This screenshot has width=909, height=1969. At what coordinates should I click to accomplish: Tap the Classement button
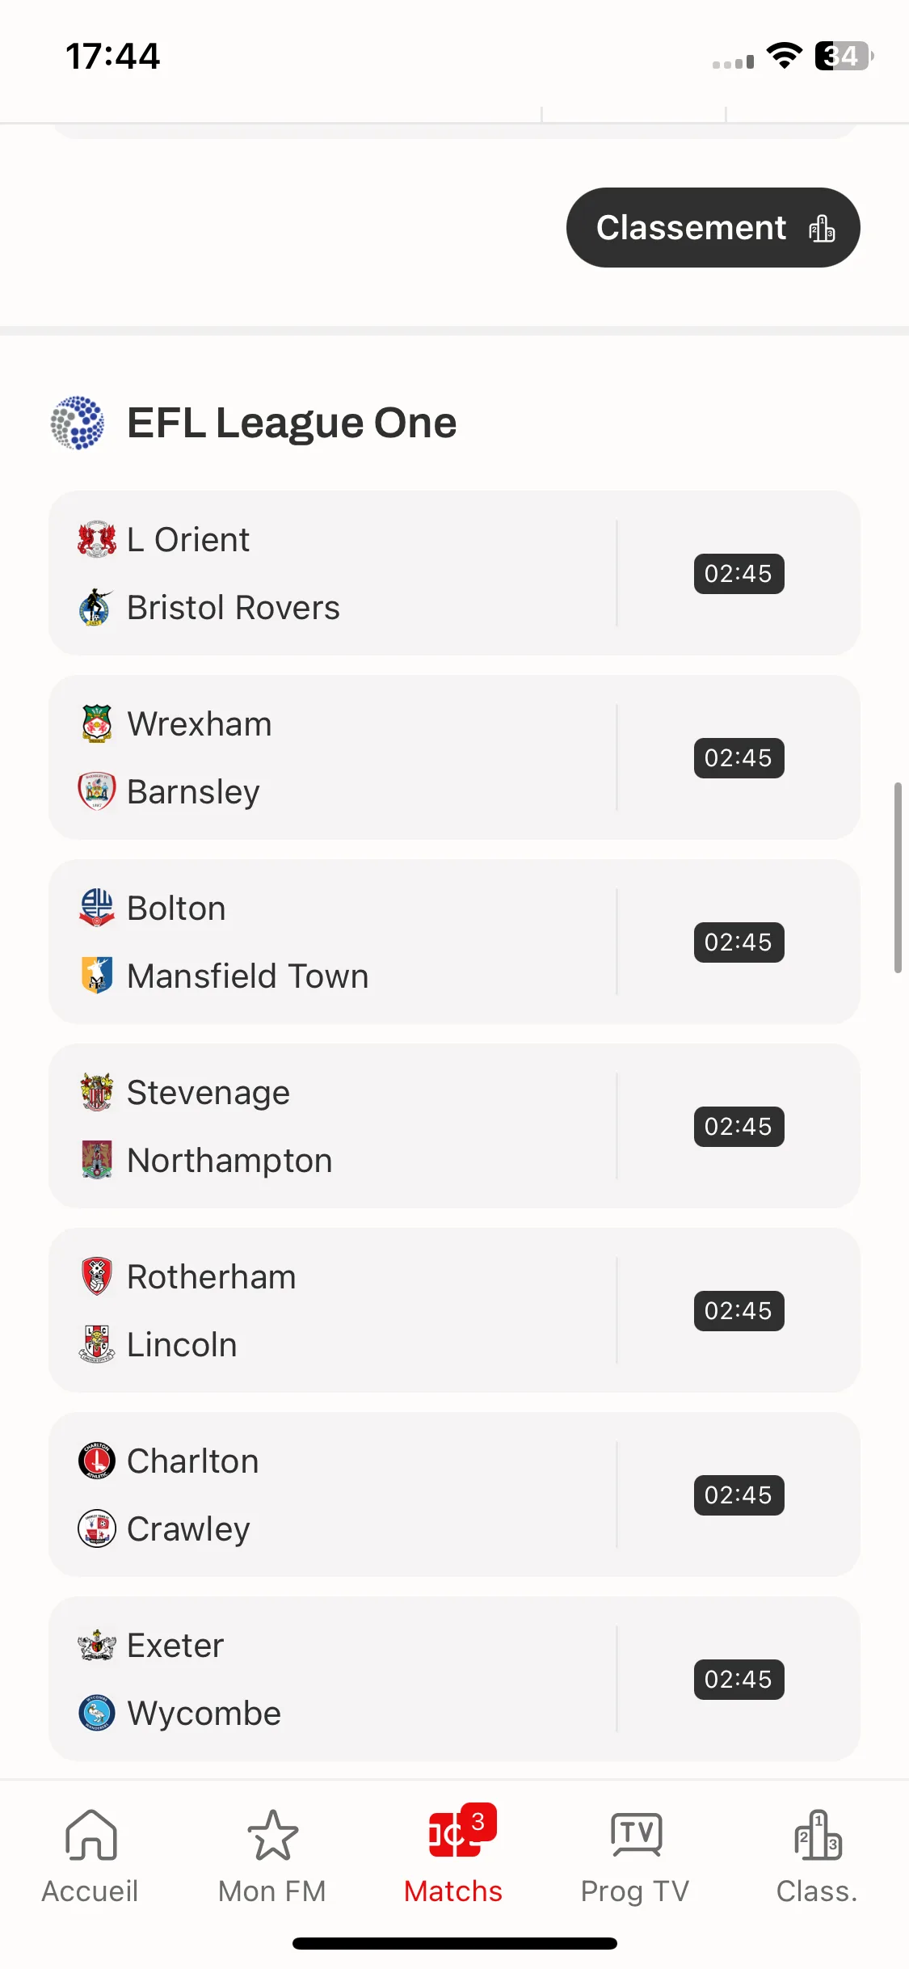tap(713, 227)
